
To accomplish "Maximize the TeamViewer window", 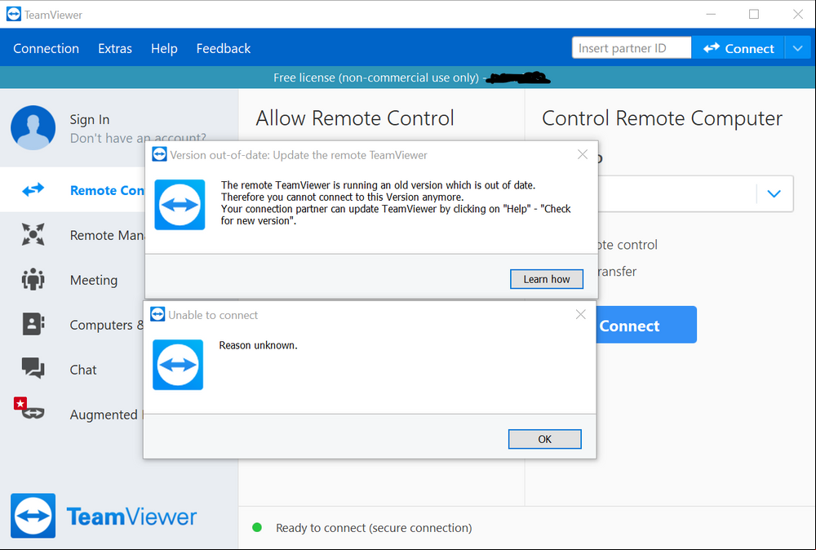I will (753, 14).
